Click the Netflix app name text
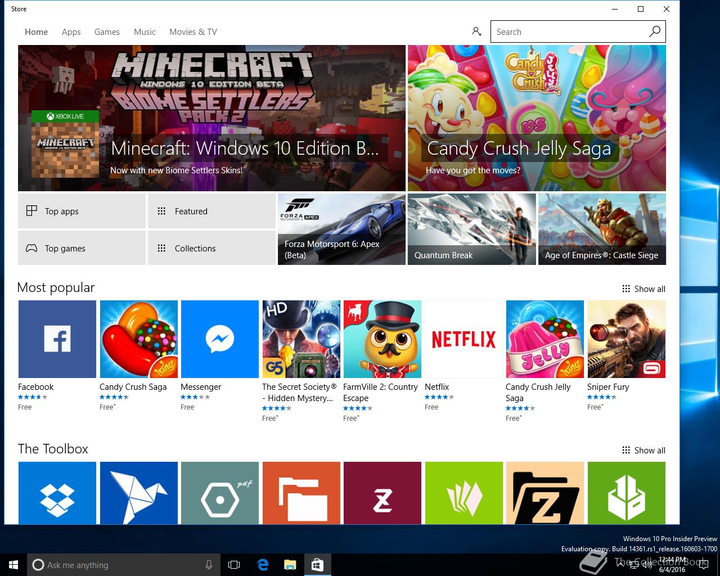720x576 pixels. point(436,387)
